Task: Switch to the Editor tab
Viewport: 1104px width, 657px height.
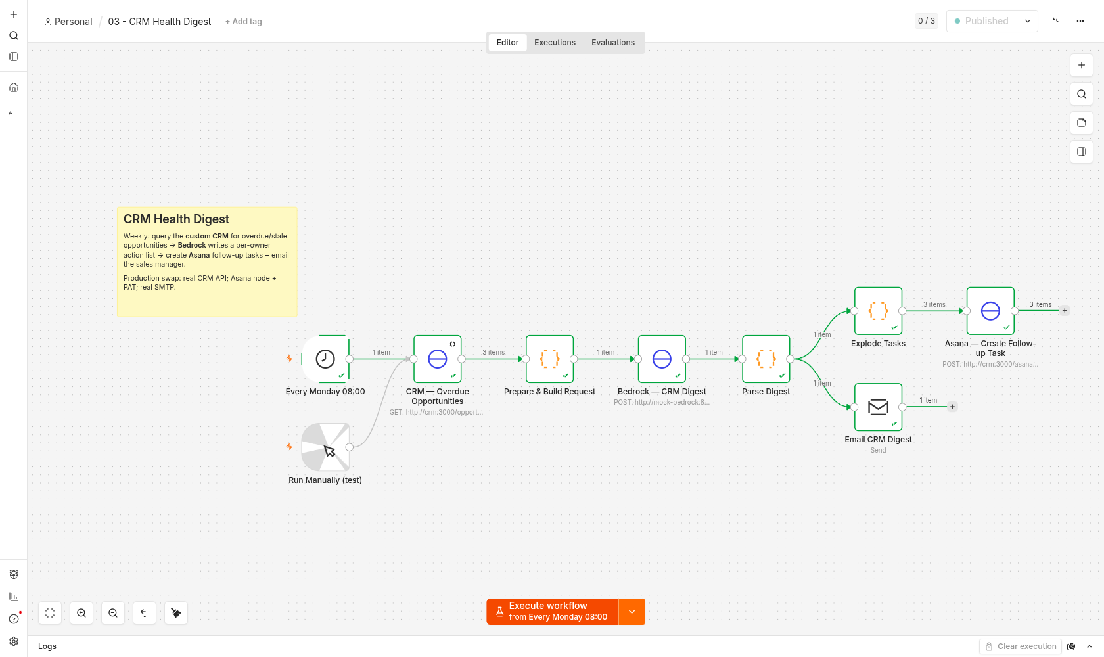Action: point(507,43)
